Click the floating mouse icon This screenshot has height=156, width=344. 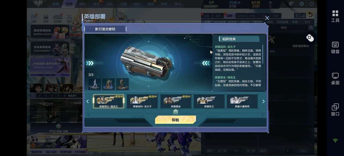tap(310, 38)
